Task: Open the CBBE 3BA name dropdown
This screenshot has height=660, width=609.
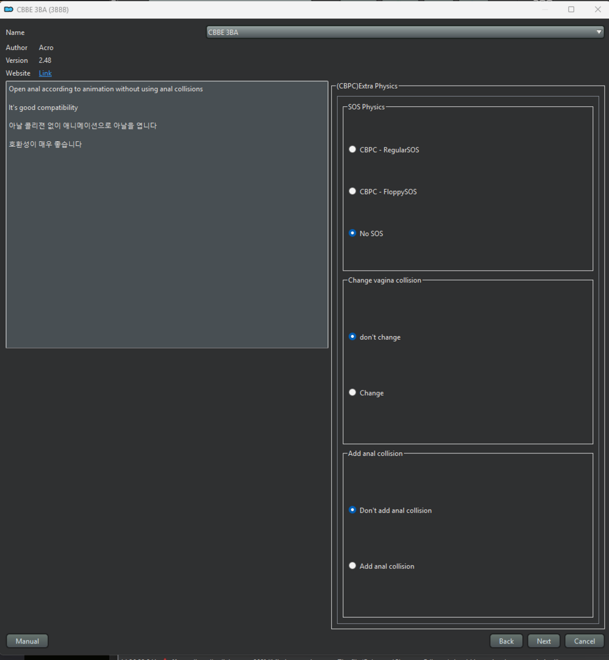Action: tap(405, 32)
